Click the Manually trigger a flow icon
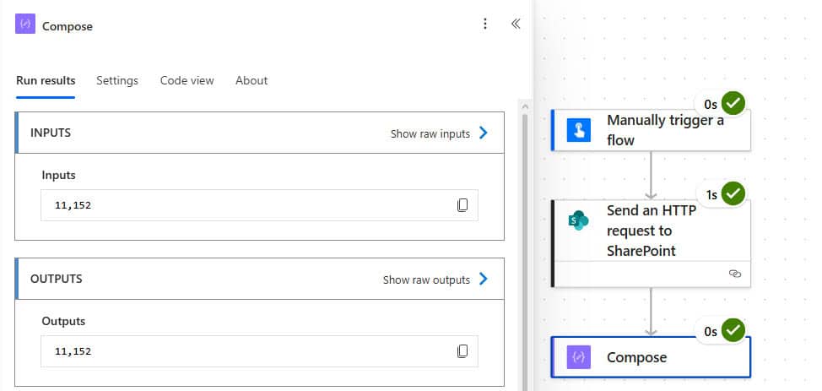The image size is (822, 391). 579,130
